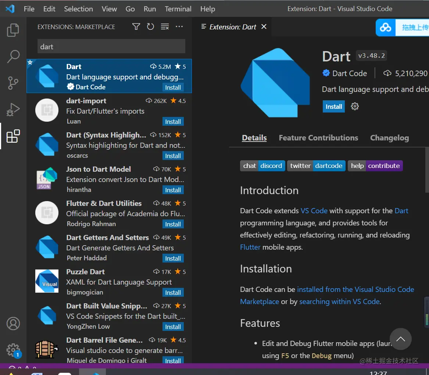Install the Dart extension from details page

click(333, 107)
